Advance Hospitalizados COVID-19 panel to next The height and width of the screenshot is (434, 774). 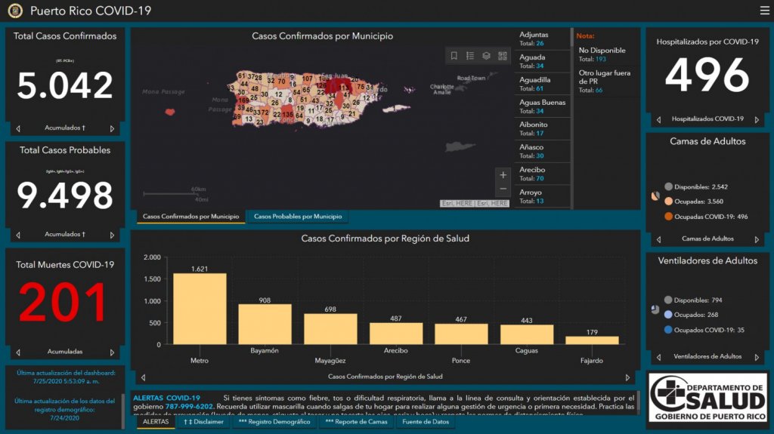click(757, 119)
